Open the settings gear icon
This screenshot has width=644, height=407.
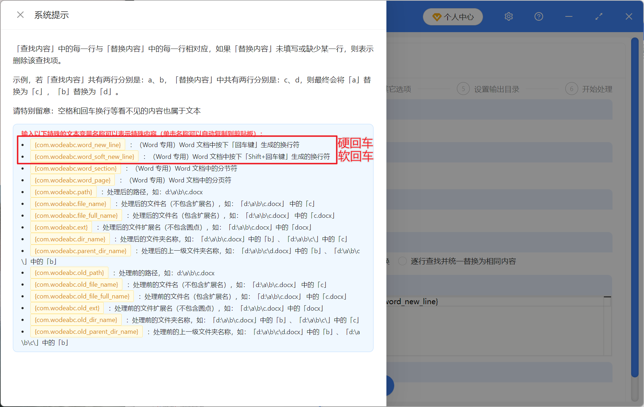(508, 16)
